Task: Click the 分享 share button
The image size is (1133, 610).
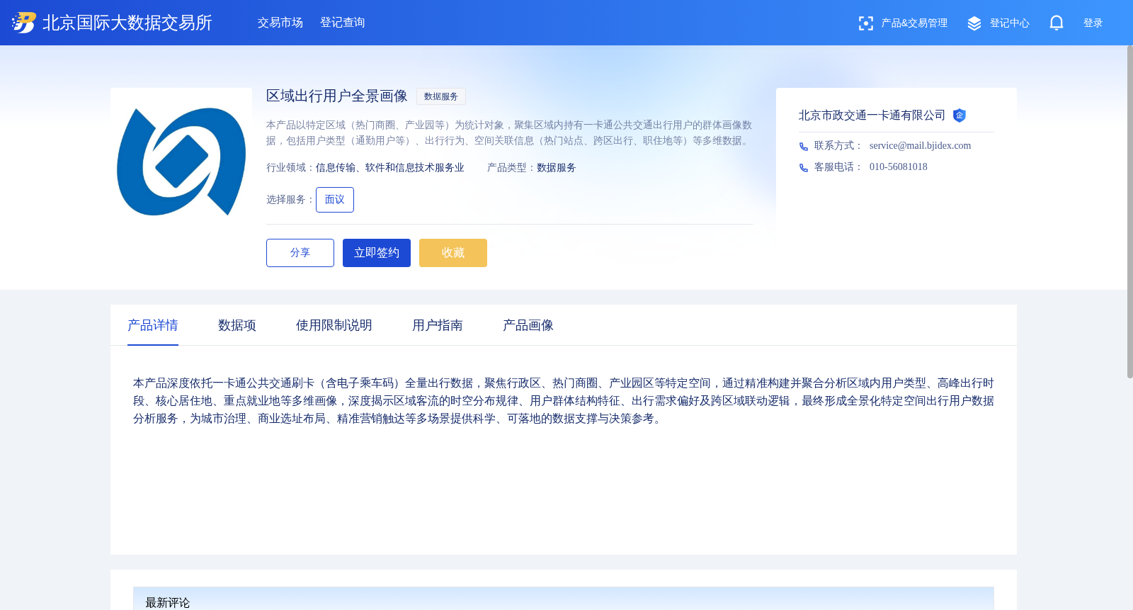Action: click(x=300, y=253)
